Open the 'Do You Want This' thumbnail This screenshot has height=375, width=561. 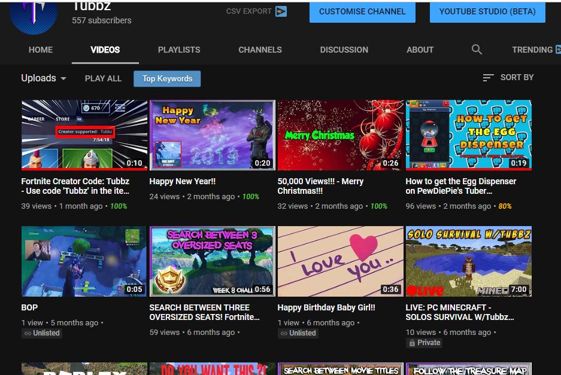pos(212,369)
